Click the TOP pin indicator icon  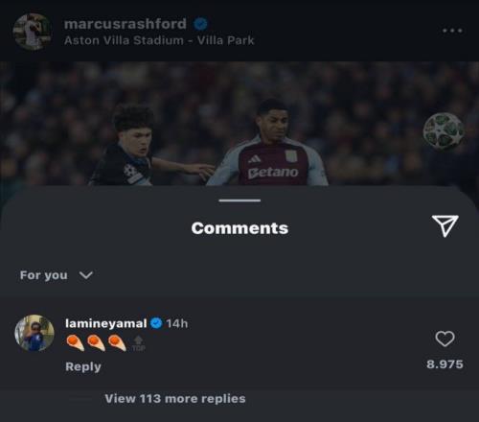pyautogui.click(x=138, y=343)
